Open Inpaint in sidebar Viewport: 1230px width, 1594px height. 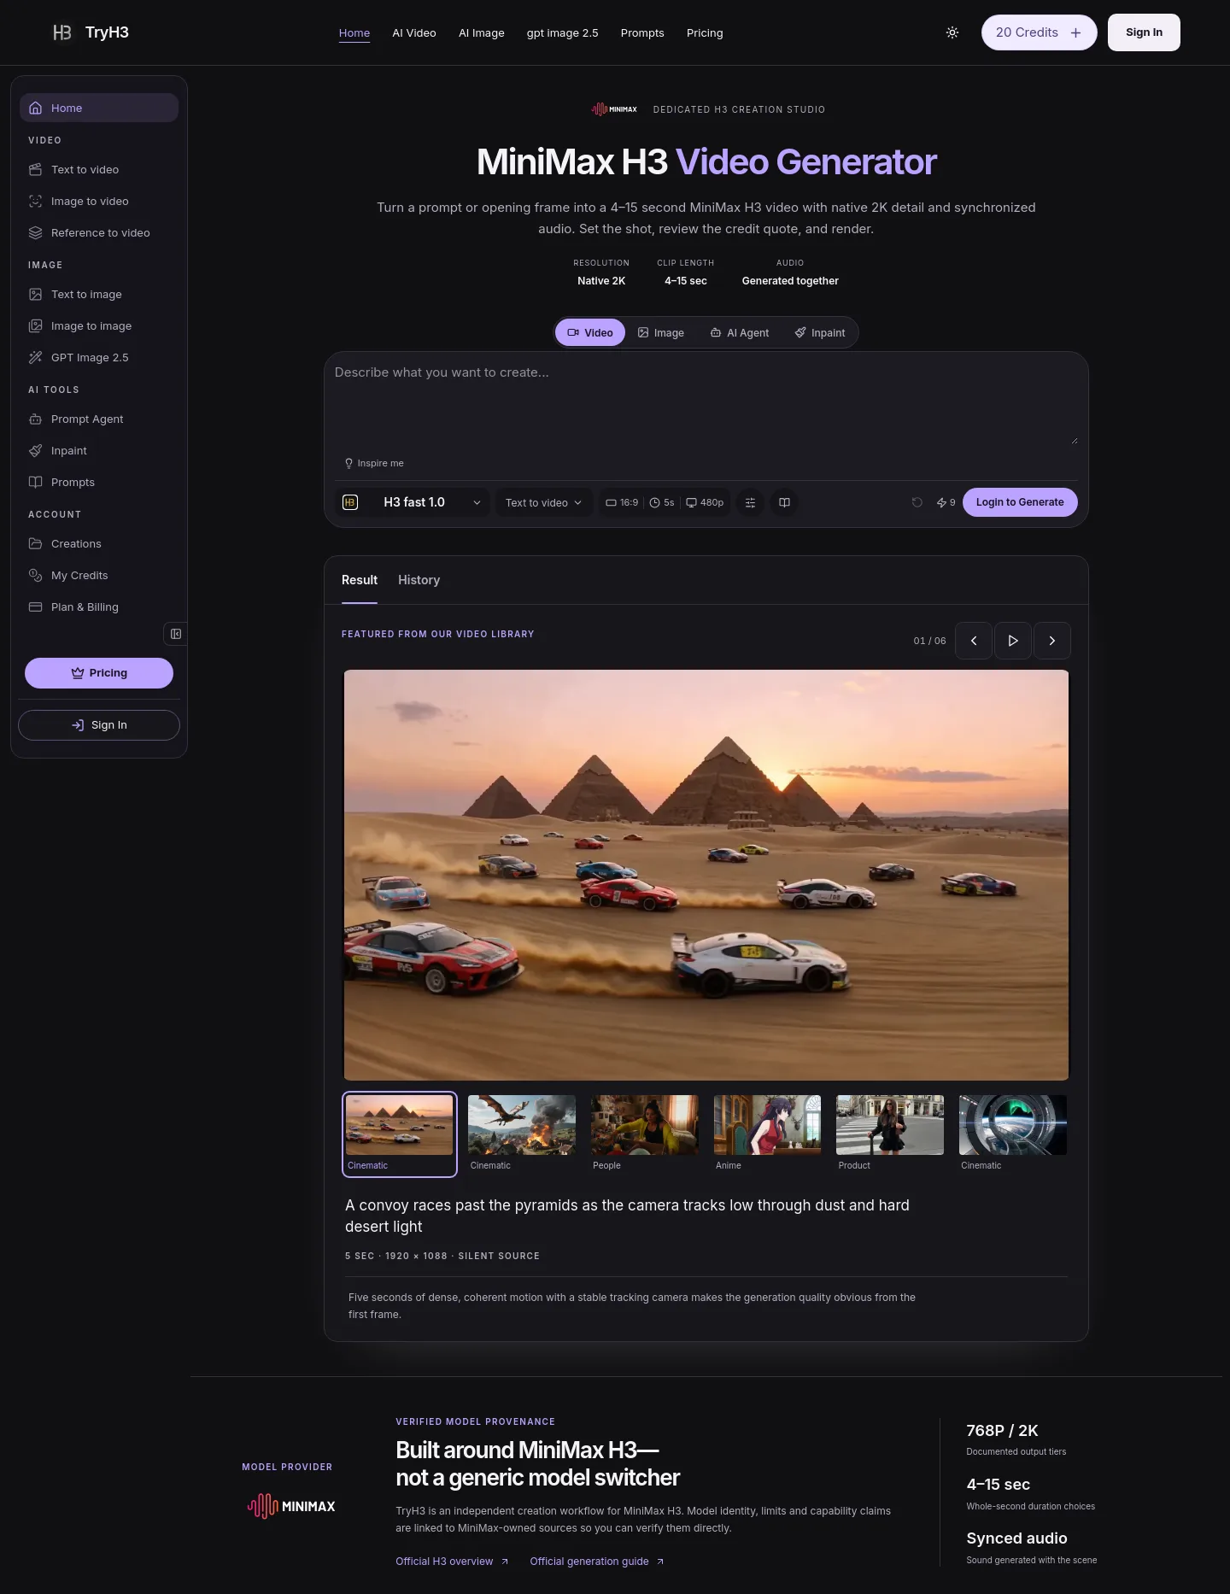pyautogui.click(x=99, y=450)
